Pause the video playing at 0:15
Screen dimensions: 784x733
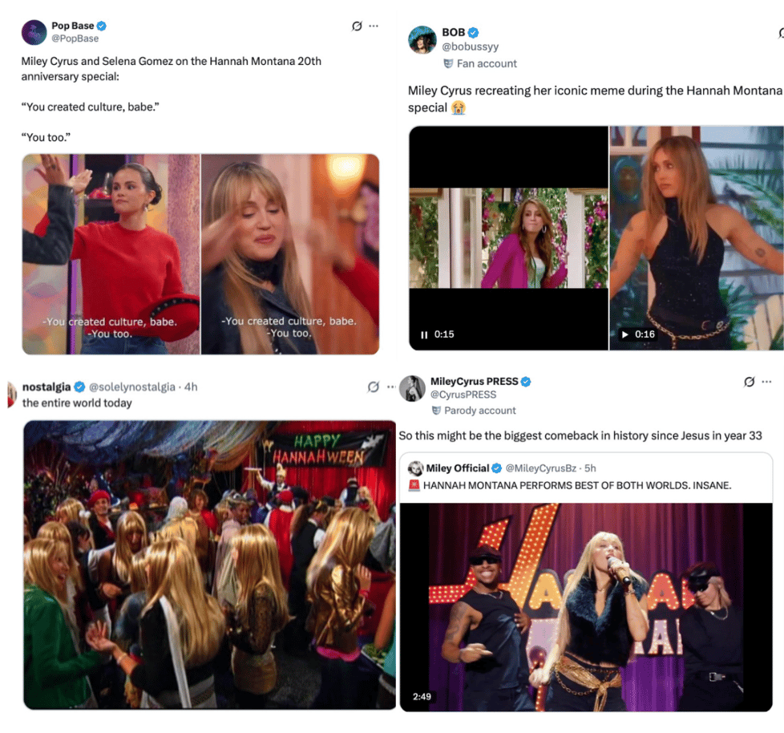pyautogui.click(x=424, y=334)
